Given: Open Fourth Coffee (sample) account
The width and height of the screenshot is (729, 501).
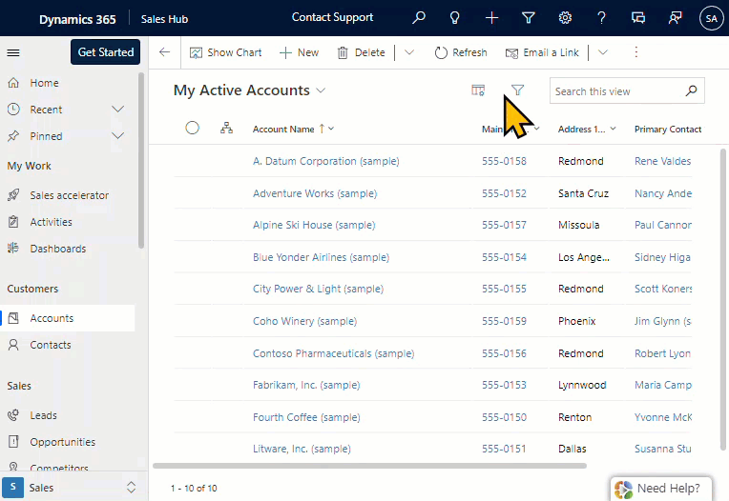Looking at the screenshot, I should pyautogui.click(x=306, y=417).
